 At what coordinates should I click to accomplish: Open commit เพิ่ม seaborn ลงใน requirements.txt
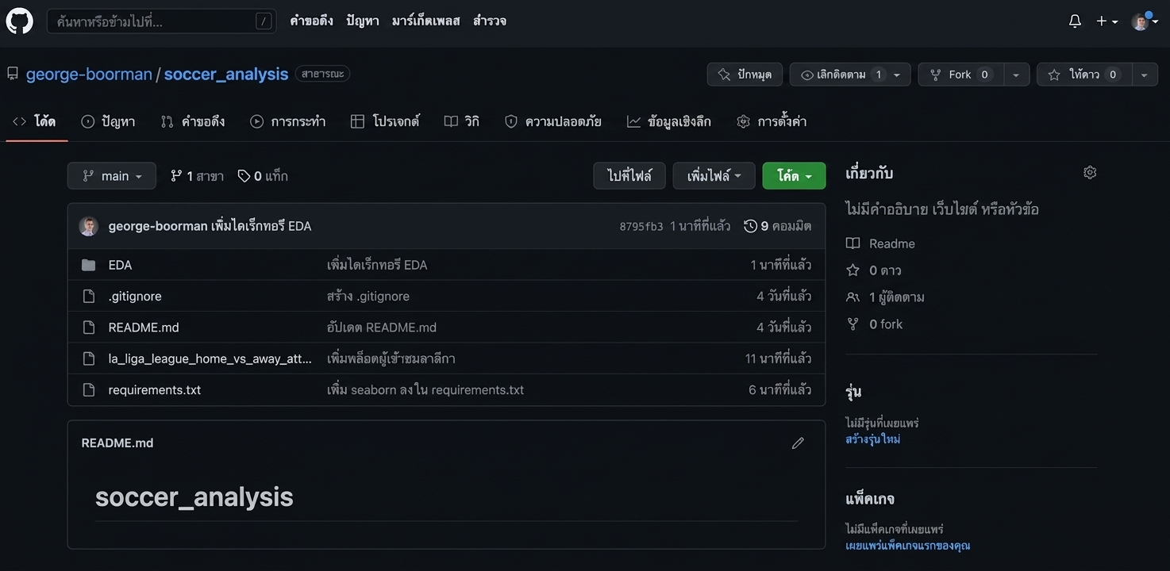click(x=425, y=390)
